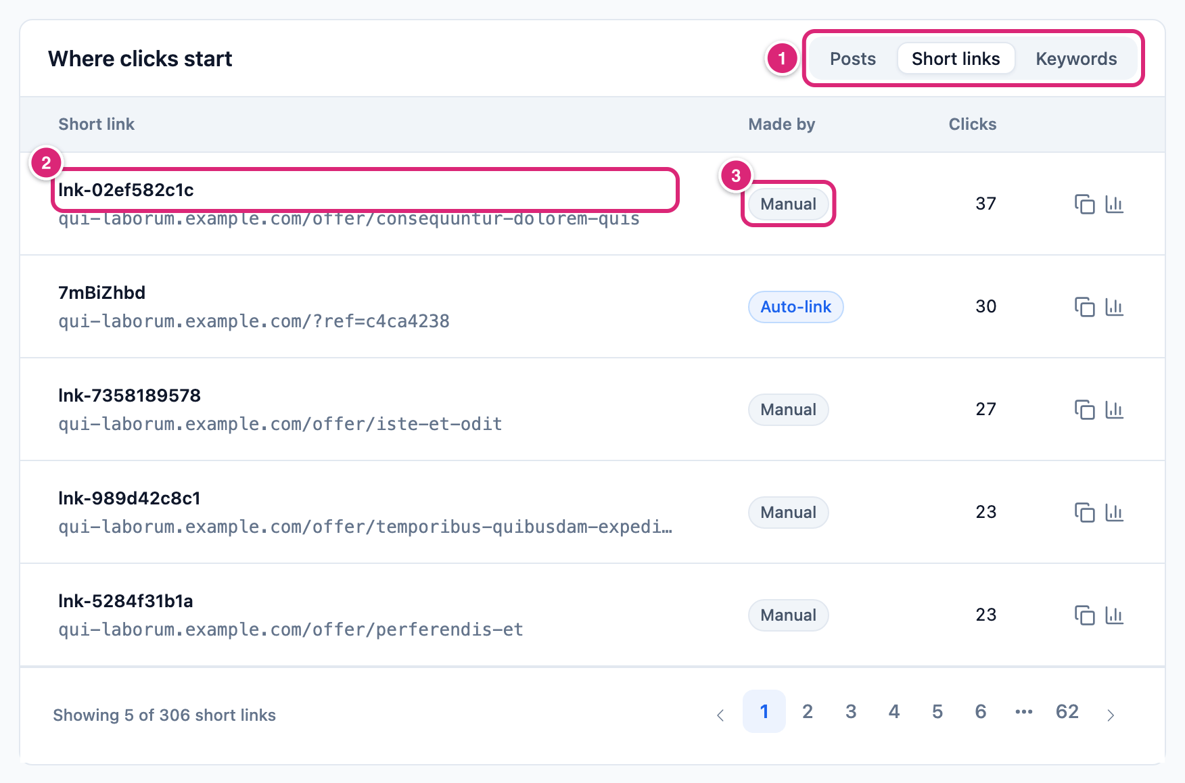
Task: Select the Short links tab
Action: tap(956, 59)
